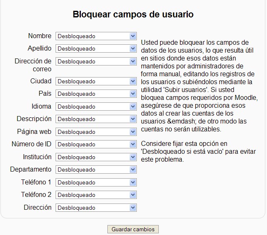The height and width of the screenshot is (235, 267).
Task: Click the 'Desbloqueado si está vacío' help paragraph
Action: [x=198, y=152]
